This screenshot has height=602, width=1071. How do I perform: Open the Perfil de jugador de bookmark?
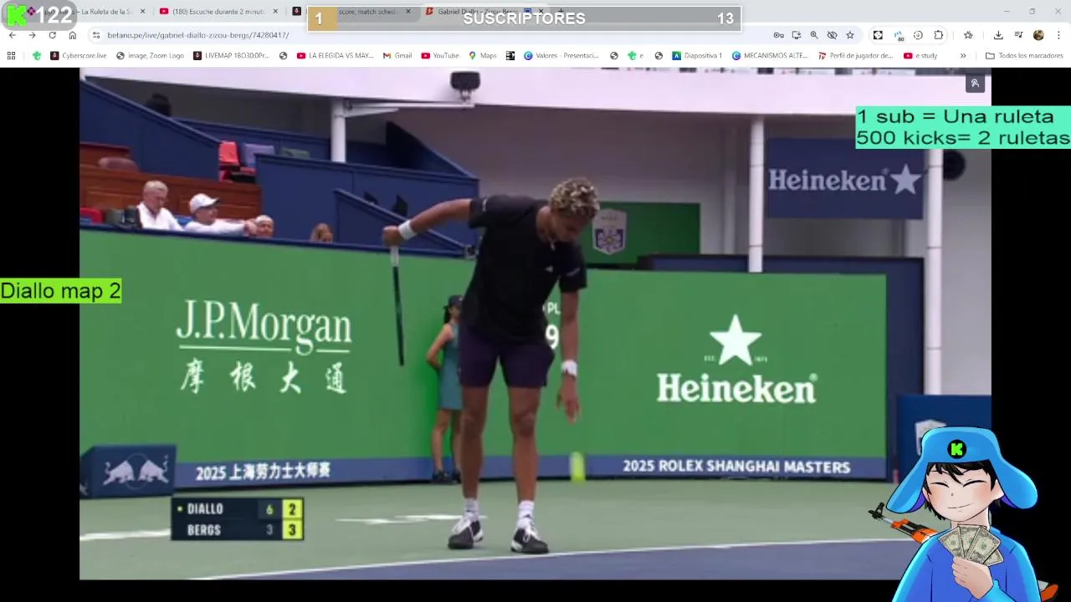tap(856, 56)
